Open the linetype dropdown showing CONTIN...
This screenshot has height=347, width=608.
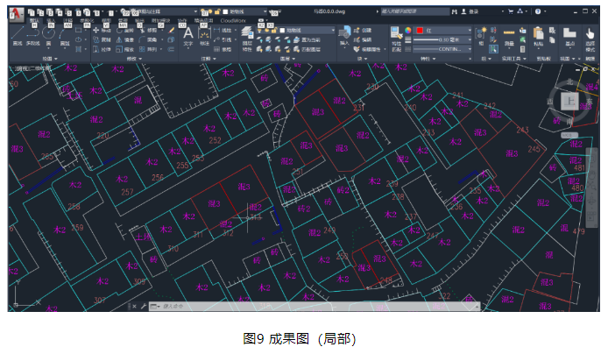pos(442,49)
